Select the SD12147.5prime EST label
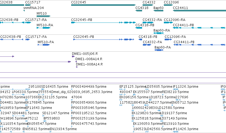 (56, 113)
